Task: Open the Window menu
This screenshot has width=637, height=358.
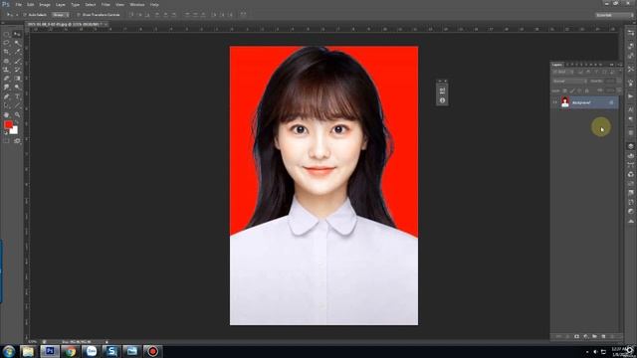Action: point(137,5)
